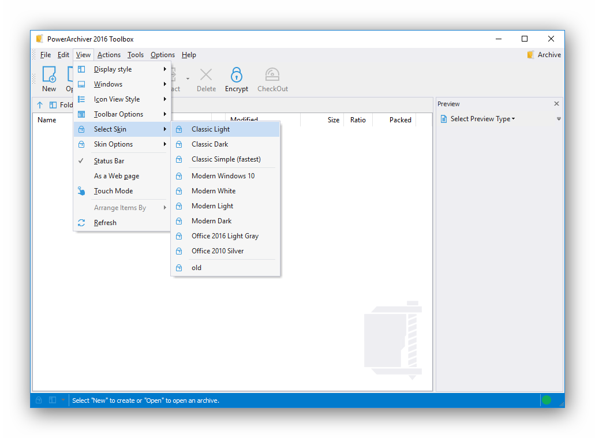Screen dimensions: 595x438
Task: Open the Tools menu
Action: [136, 55]
